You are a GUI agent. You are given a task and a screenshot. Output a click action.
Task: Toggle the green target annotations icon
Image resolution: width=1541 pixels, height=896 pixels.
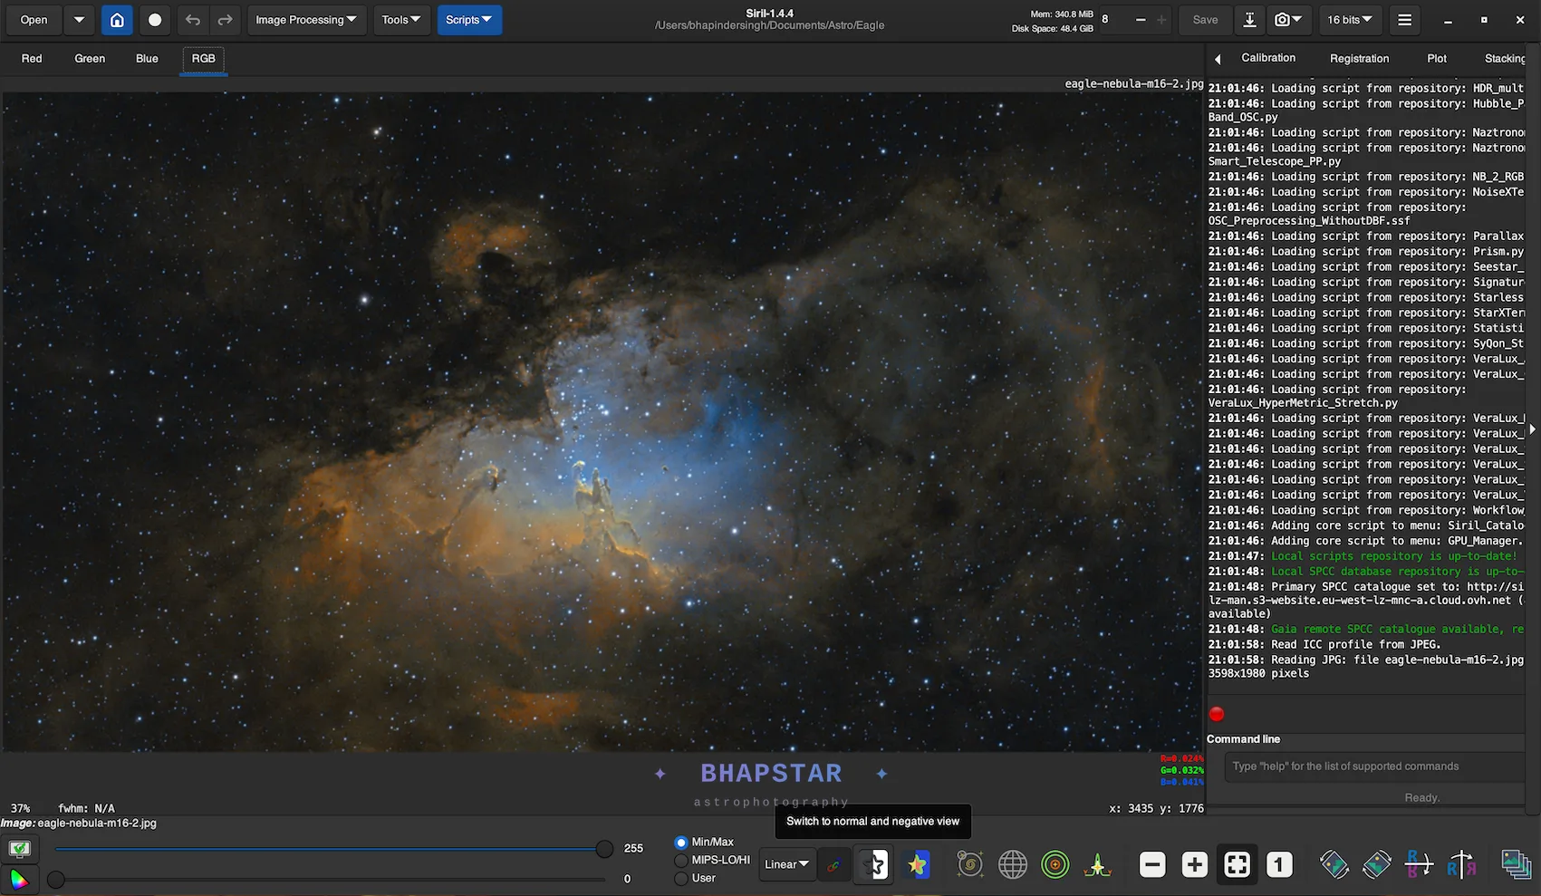(x=1055, y=865)
